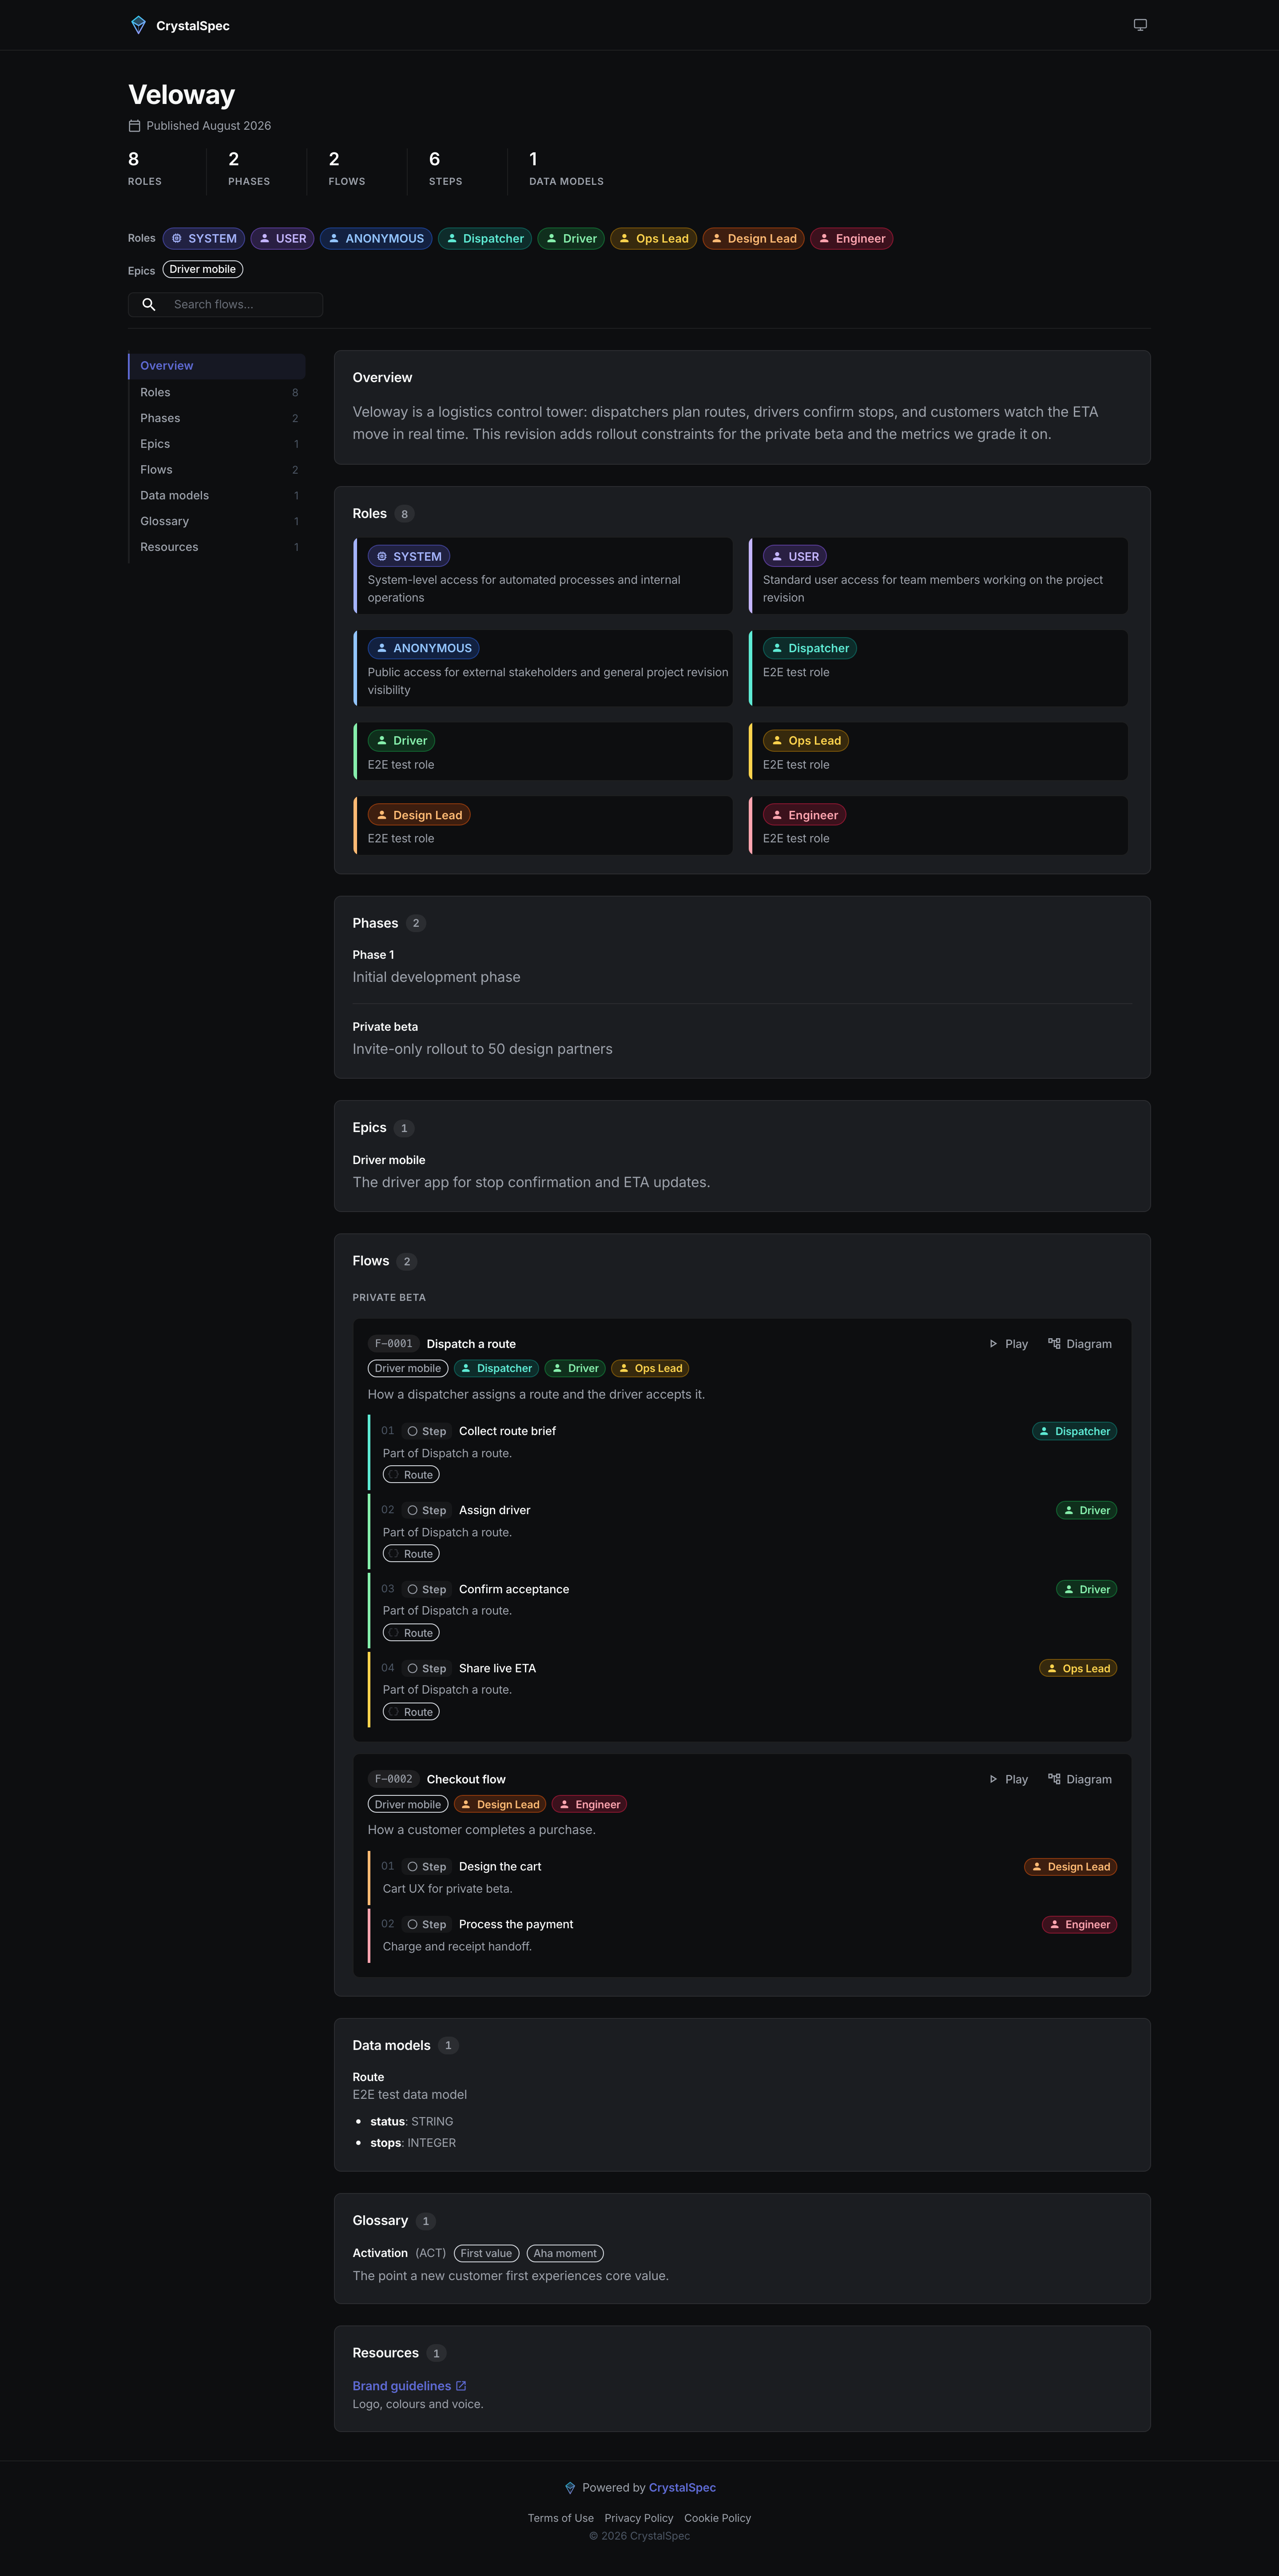Filter by the Engineer role chip in the header
This screenshot has height=2576, width=1279.
pos(851,239)
